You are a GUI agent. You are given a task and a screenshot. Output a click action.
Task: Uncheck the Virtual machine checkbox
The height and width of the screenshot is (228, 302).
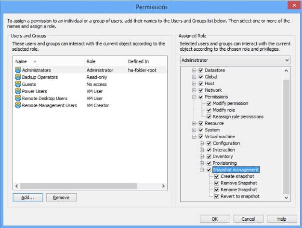pos(201,137)
